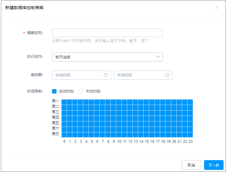Viewport: 226px width, 172px height.
Task: Click the clock icon in 失效时间 field
Action: click(x=167, y=75)
